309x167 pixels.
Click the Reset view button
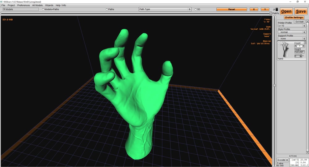[x=231, y=9]
